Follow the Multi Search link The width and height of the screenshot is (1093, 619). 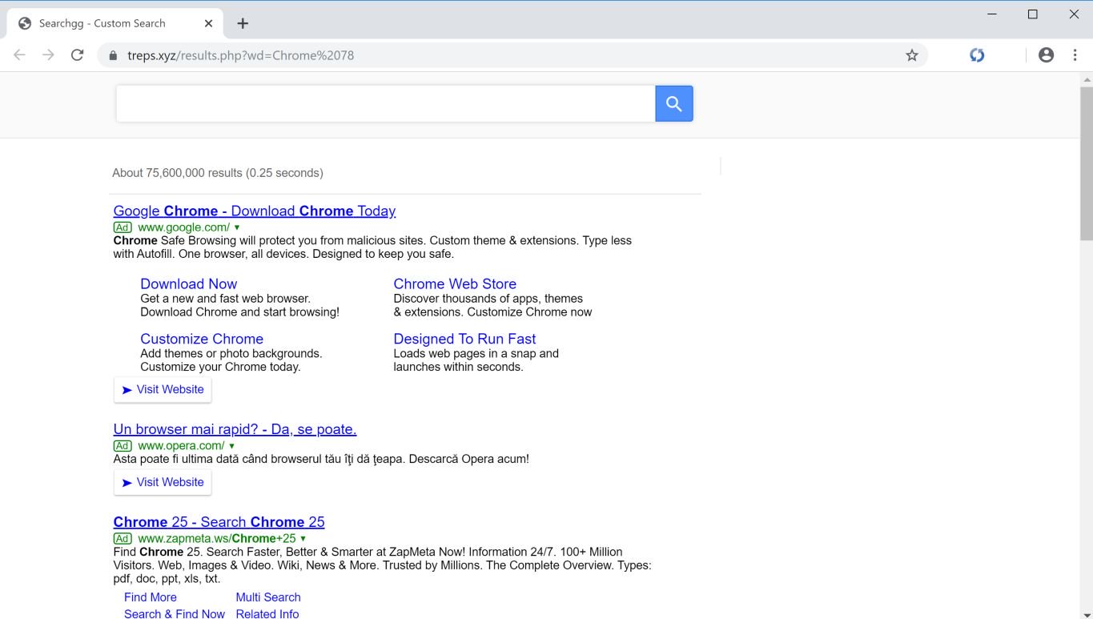[x=268, y=597]
